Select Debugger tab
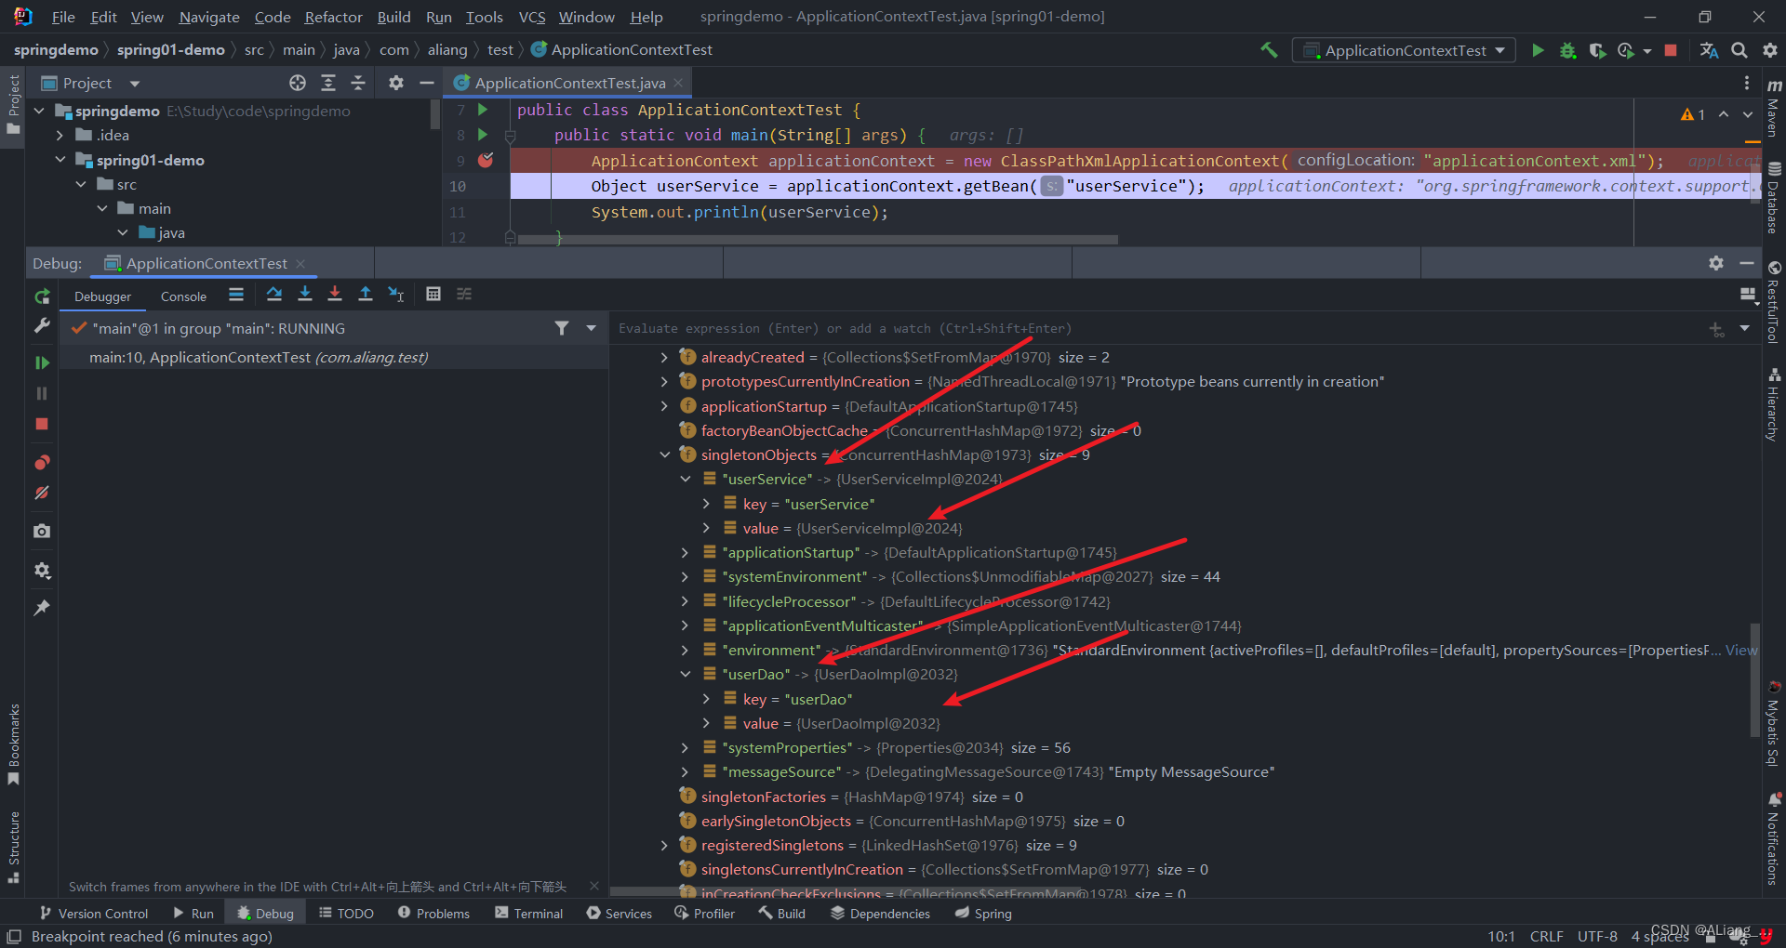1786x948 pixels. pyautogui.click(x=102, y=296)
